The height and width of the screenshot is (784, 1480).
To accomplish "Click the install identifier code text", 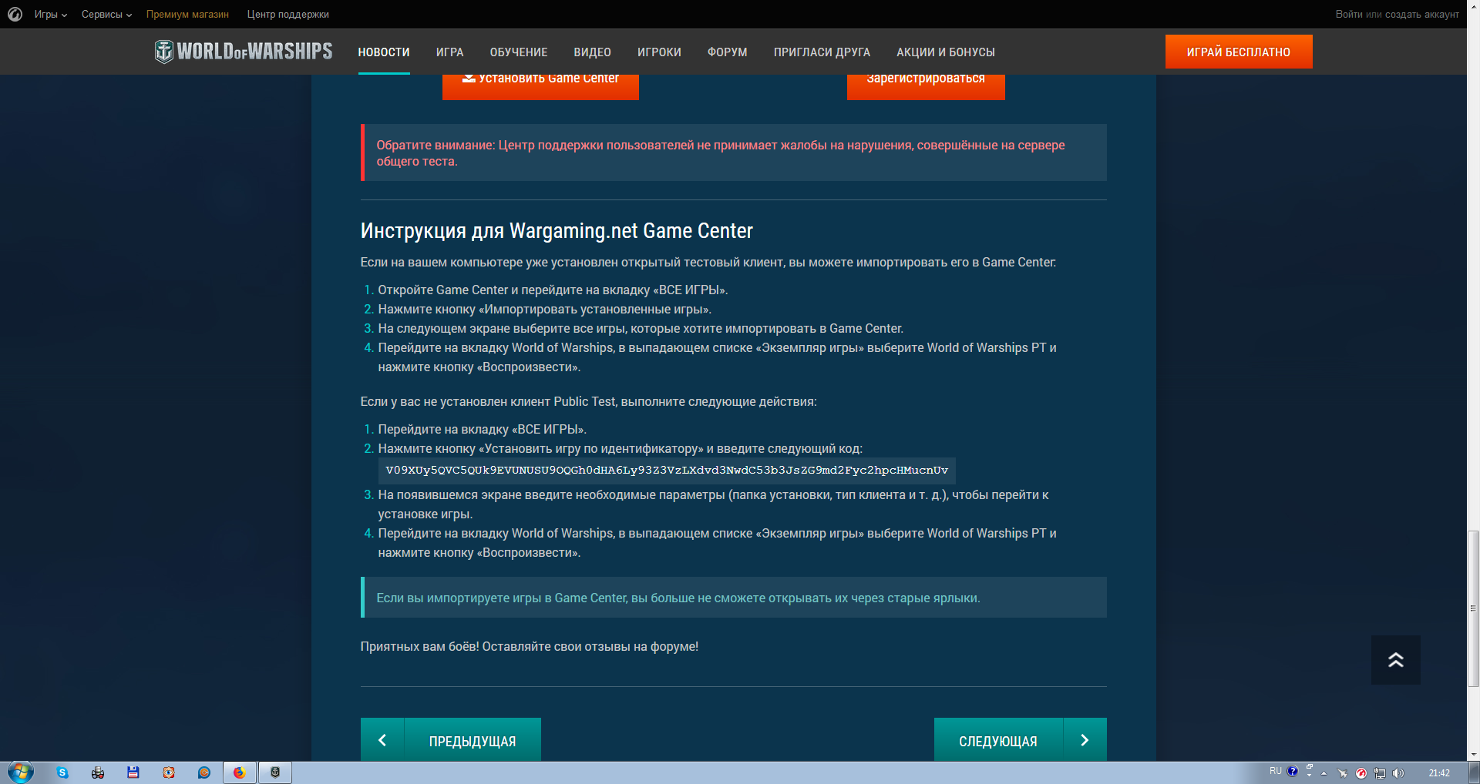I will tap(667, 470).
